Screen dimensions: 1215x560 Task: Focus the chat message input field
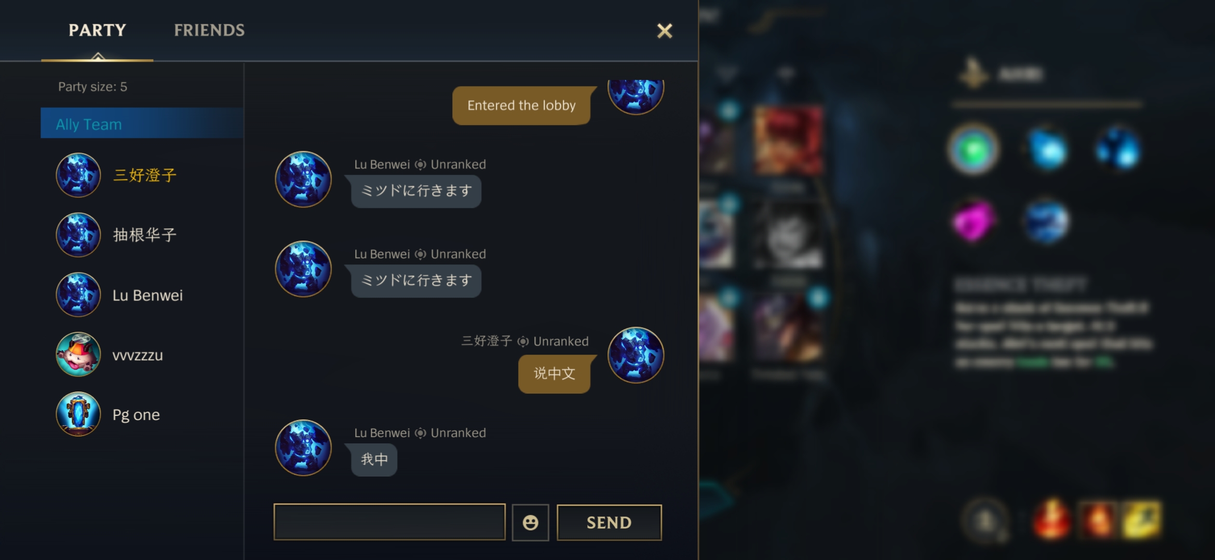389,522
